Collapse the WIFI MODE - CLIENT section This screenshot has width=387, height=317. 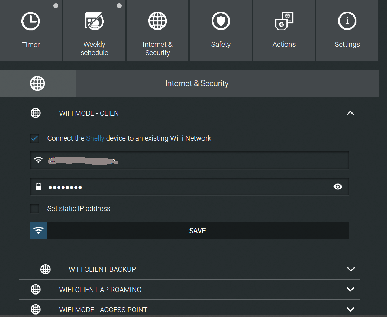(x=350, y=113)
